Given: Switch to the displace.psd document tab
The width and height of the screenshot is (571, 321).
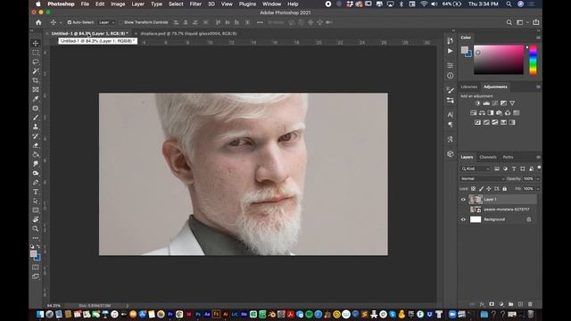Looking at the screenshot, I should [x=188, y=34].
